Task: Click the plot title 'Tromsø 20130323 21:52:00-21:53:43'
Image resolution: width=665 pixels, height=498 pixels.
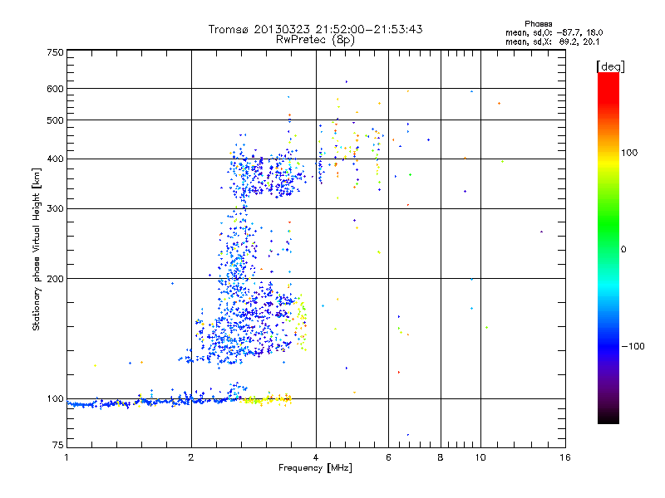Action: pyautogui.click(x=315, y=29)
